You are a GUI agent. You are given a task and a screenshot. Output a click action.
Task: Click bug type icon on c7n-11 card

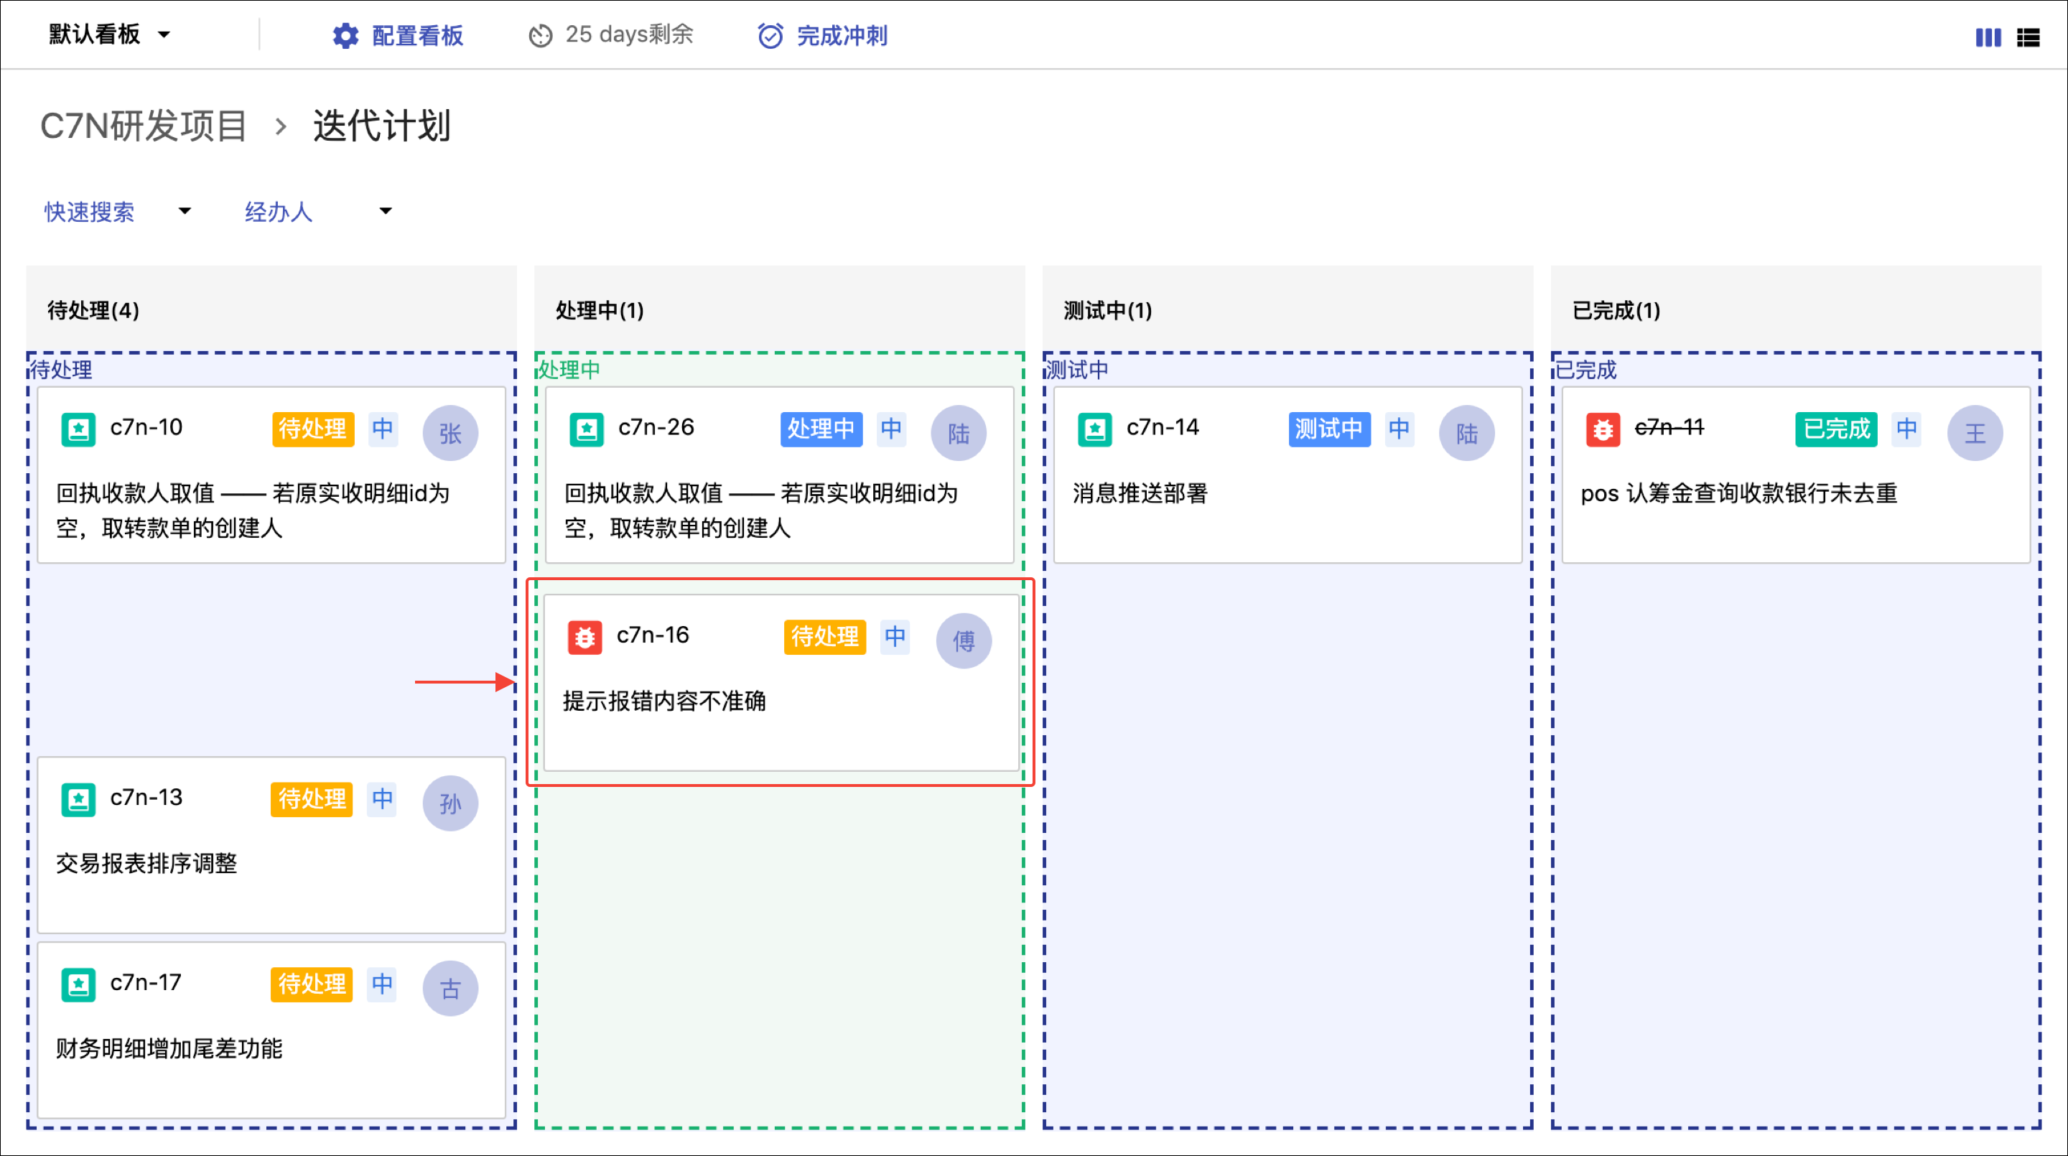(1603, 429)
